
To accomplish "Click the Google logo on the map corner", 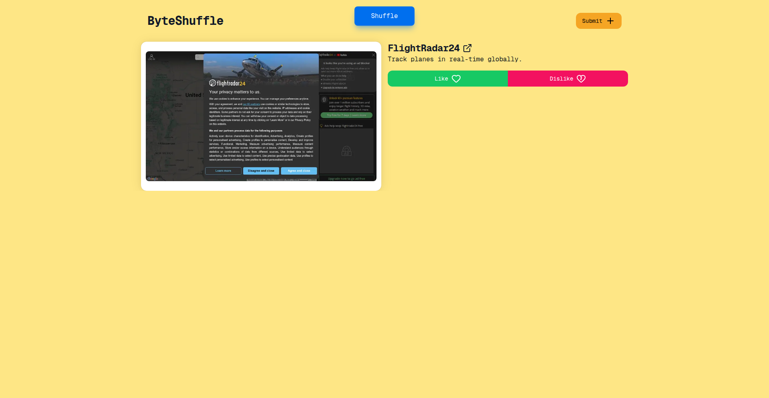I will (x=153, y=179).
